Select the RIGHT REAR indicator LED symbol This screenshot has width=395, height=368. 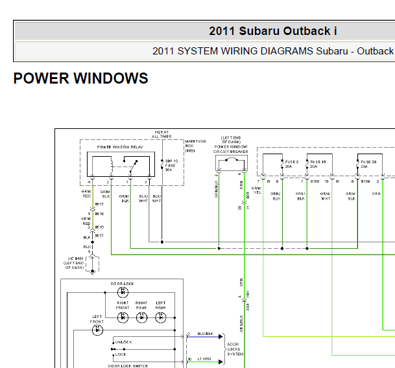pos(141,317)
